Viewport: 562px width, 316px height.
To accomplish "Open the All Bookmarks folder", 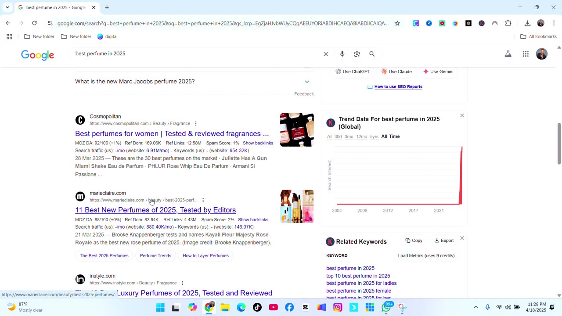I will point(538,36).
